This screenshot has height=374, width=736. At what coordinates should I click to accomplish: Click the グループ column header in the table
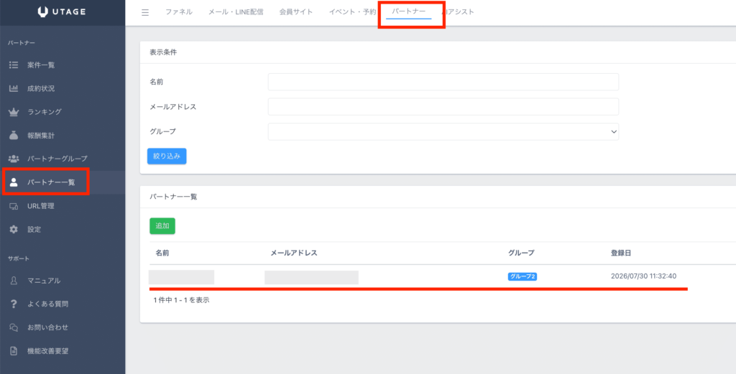[x=521, y=253]
